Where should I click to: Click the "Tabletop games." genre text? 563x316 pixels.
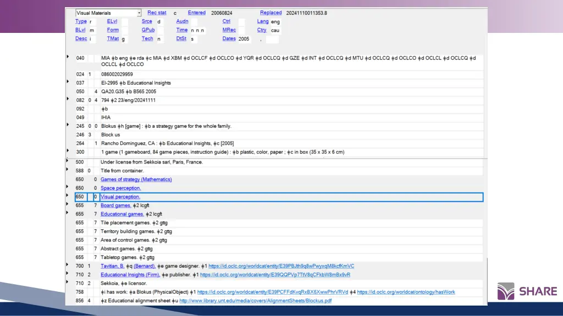click(119, 257)
